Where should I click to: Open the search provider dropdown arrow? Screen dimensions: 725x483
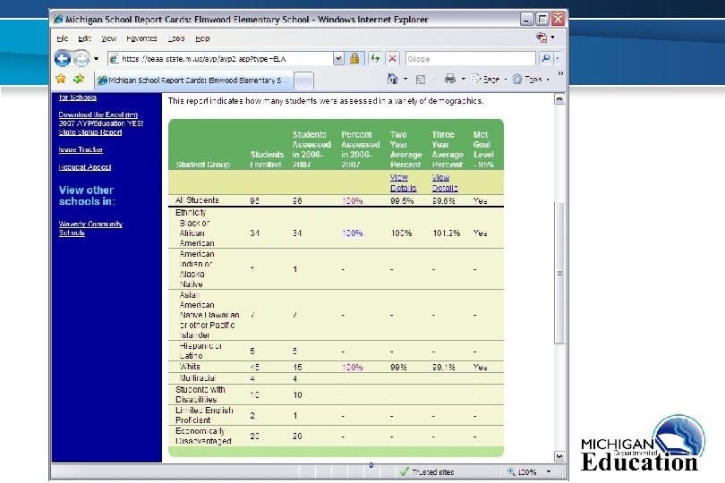pyautogui.click(x=557, y=58)
